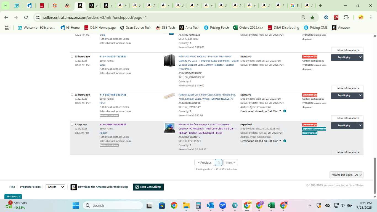Open buyer Robert's profile link
Viewport: 377px width, 212px height.
pyautogui.click(x=103, y=133)
